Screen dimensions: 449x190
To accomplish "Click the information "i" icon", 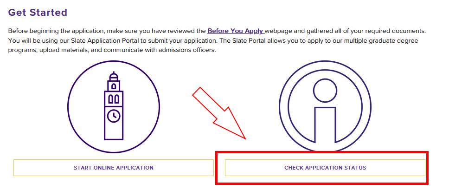I will (x=325, y=108).
